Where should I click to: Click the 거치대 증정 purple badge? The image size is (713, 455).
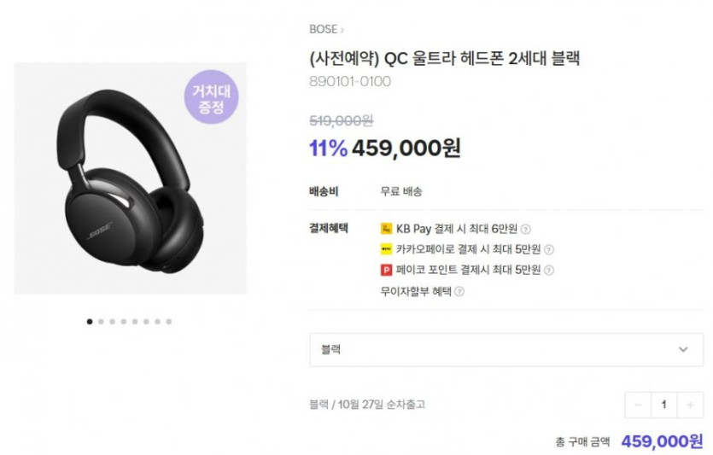coord(212,97)
